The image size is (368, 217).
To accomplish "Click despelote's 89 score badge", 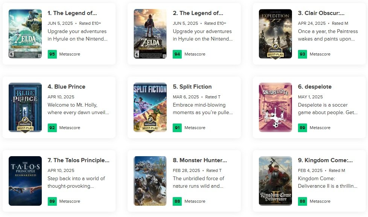I will point(303,128).
